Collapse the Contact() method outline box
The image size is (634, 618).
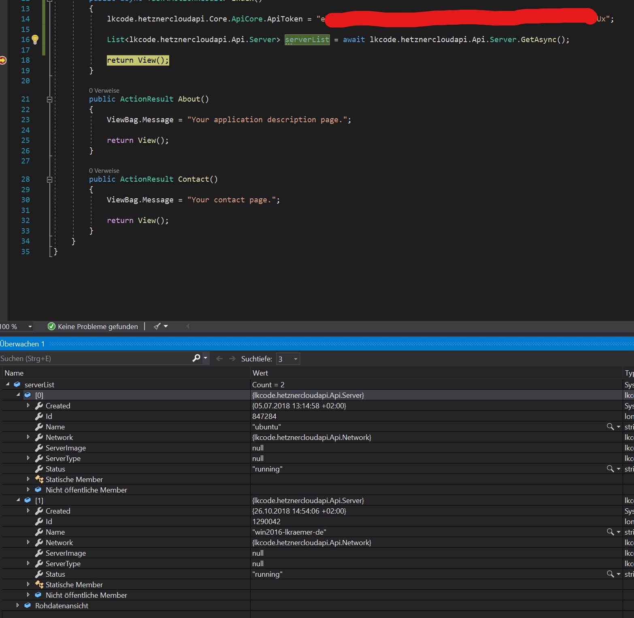[x=49, y=179]
